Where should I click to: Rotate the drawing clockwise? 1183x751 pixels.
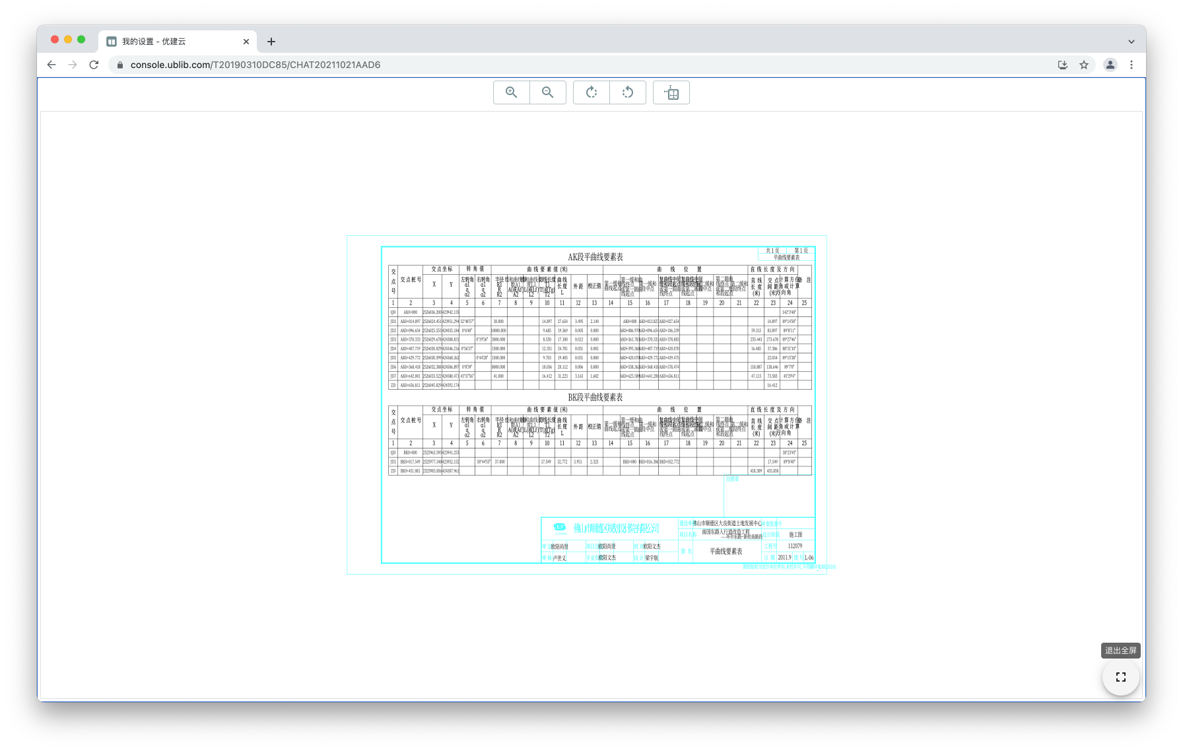[x=591, y=92]
